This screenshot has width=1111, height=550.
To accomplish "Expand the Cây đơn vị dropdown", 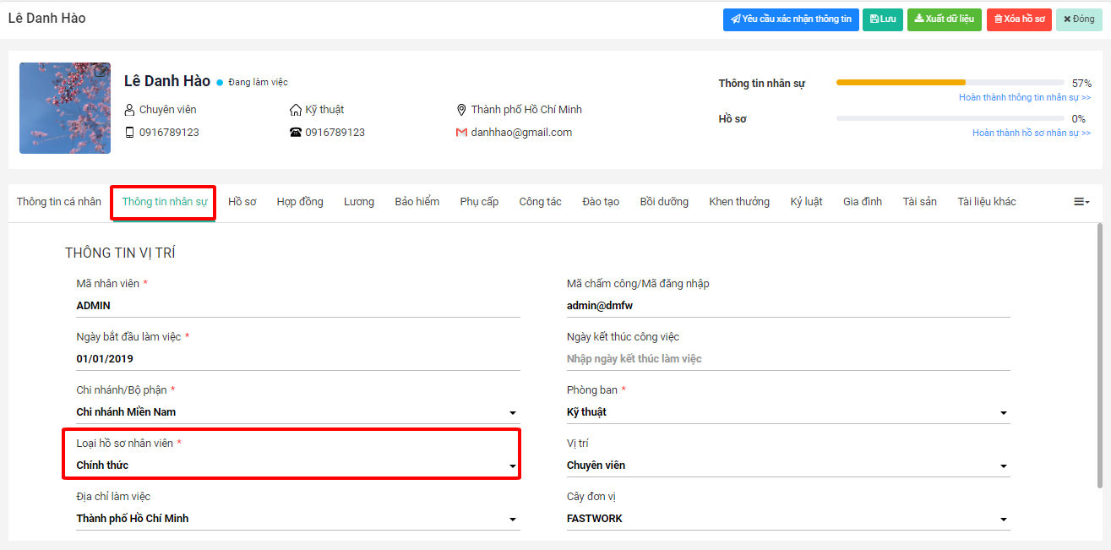I will (x=1004, y=520).
